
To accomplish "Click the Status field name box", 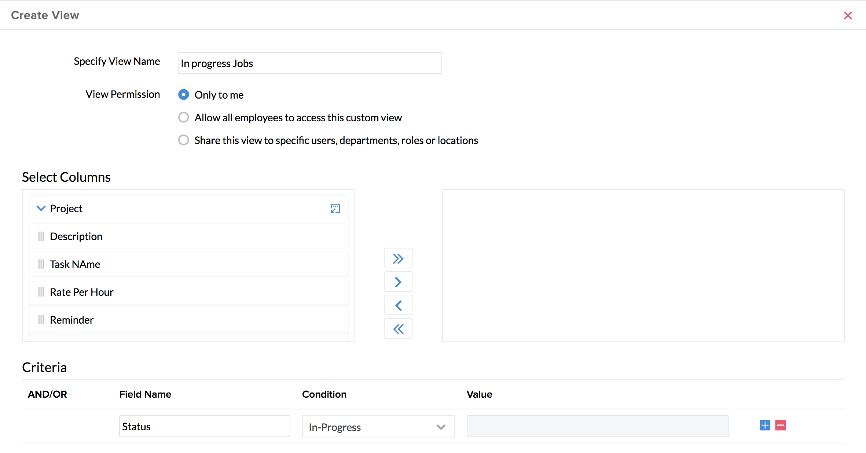I will pos(204,426).
